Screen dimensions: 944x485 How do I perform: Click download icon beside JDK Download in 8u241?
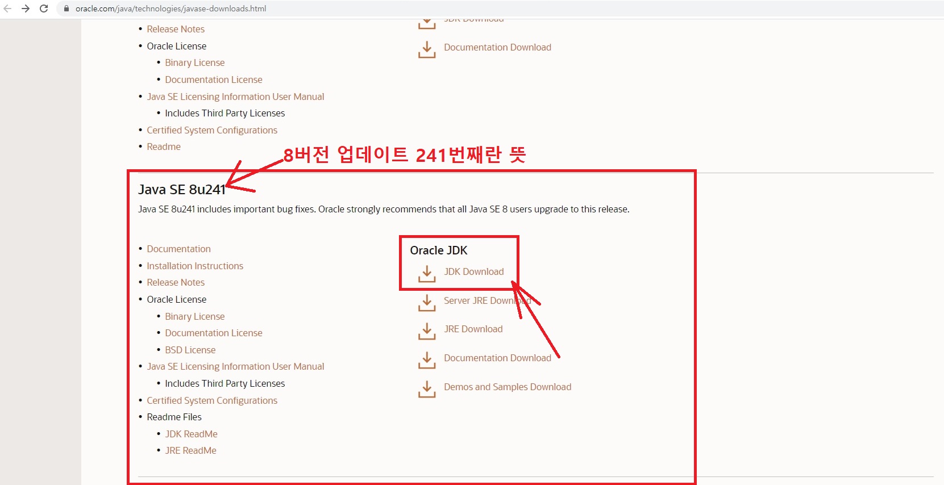click(427, 274)
